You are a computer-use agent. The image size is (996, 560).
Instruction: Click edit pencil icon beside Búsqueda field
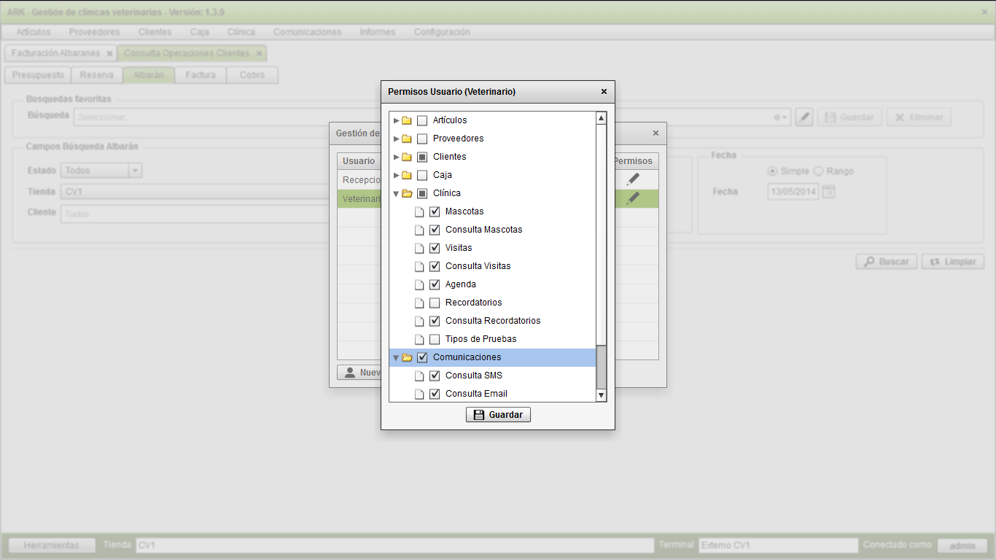804,117
